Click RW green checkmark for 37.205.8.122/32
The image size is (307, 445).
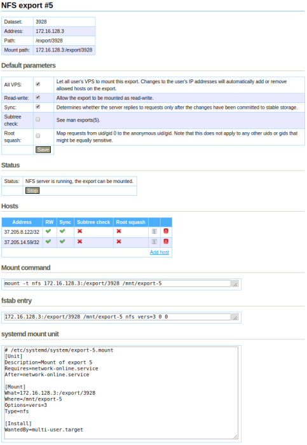[48, 231]
